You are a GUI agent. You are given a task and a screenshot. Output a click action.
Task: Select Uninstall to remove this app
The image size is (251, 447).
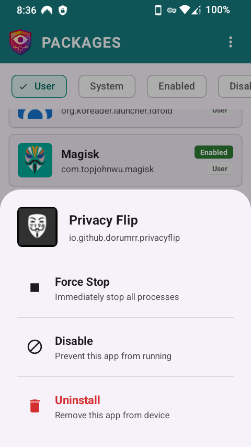[x=125, y=407]
